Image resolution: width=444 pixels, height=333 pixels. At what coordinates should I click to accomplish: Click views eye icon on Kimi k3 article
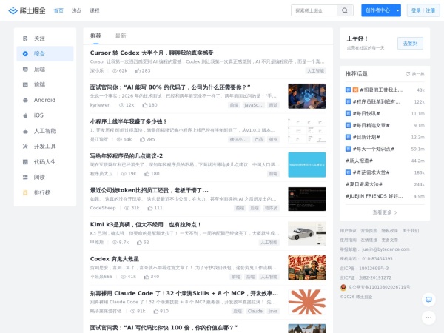tap(115, 243)
